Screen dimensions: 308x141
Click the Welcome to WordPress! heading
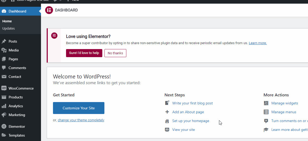(x=82, y=76)
